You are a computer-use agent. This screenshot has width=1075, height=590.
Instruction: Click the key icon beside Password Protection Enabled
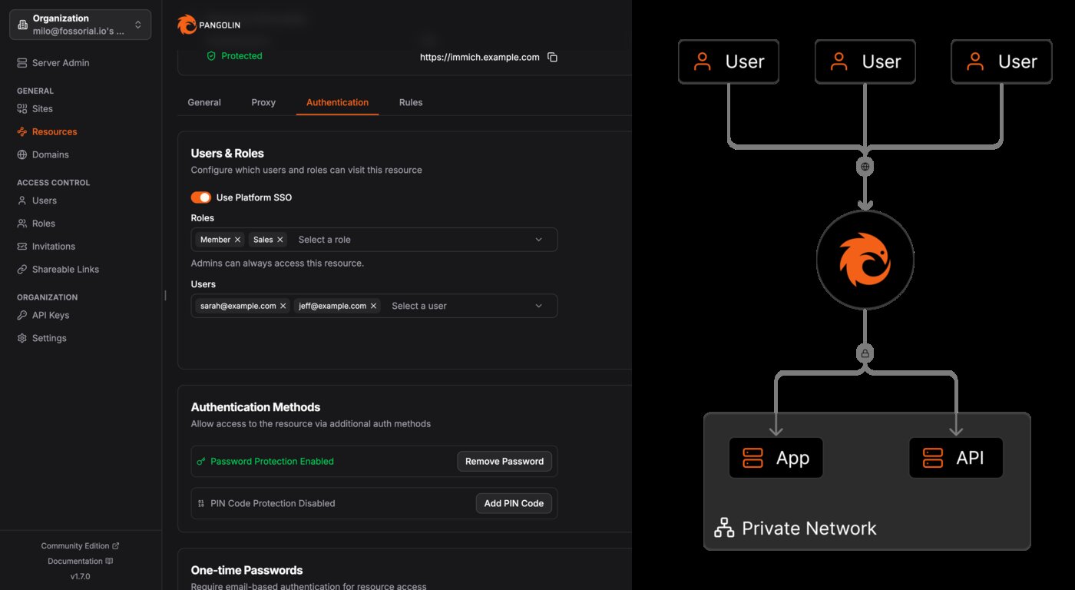(201, 462)
